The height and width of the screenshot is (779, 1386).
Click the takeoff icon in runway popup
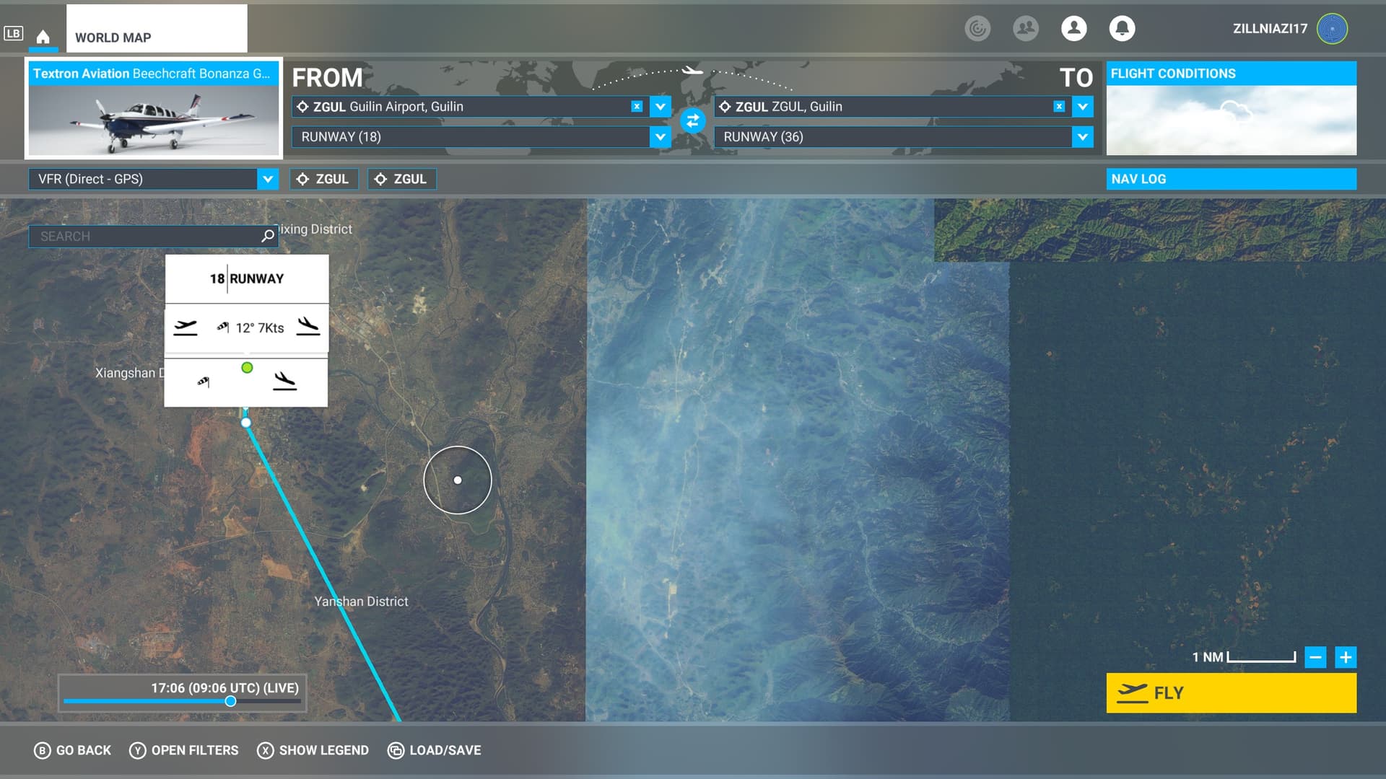click(x=186, y=327)
